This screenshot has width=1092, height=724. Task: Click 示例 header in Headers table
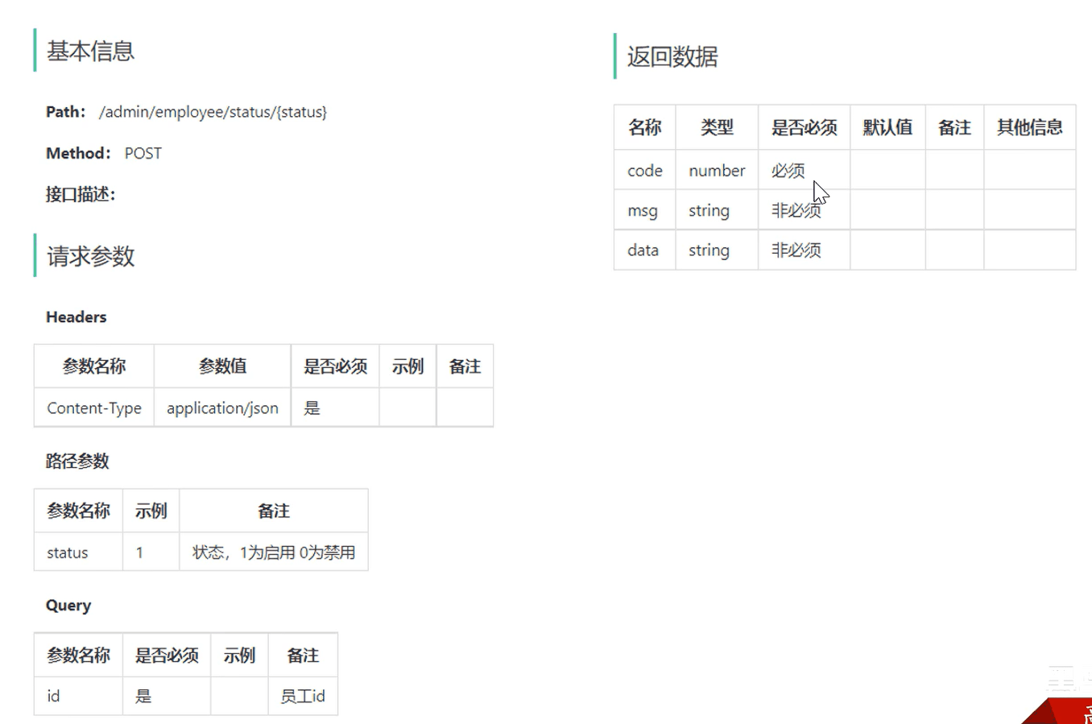point(407,366)
